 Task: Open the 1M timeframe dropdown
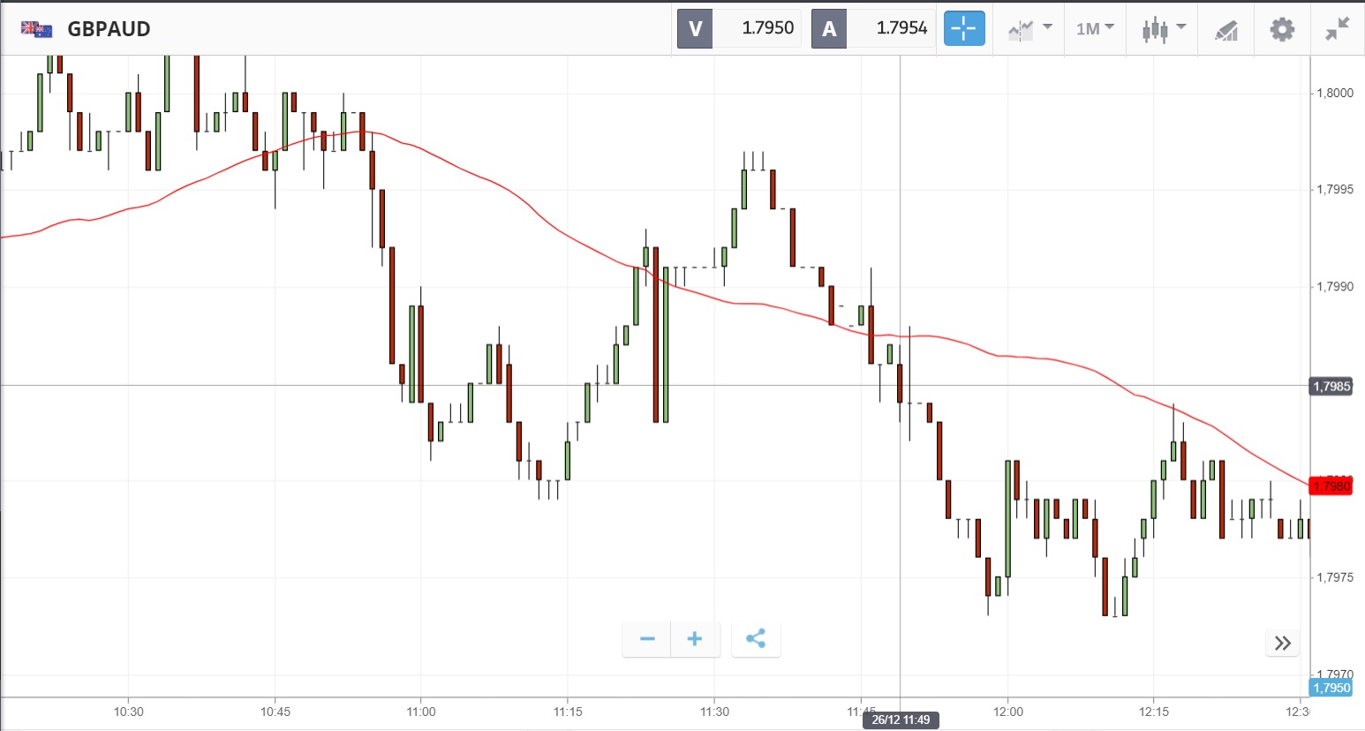1095,29
